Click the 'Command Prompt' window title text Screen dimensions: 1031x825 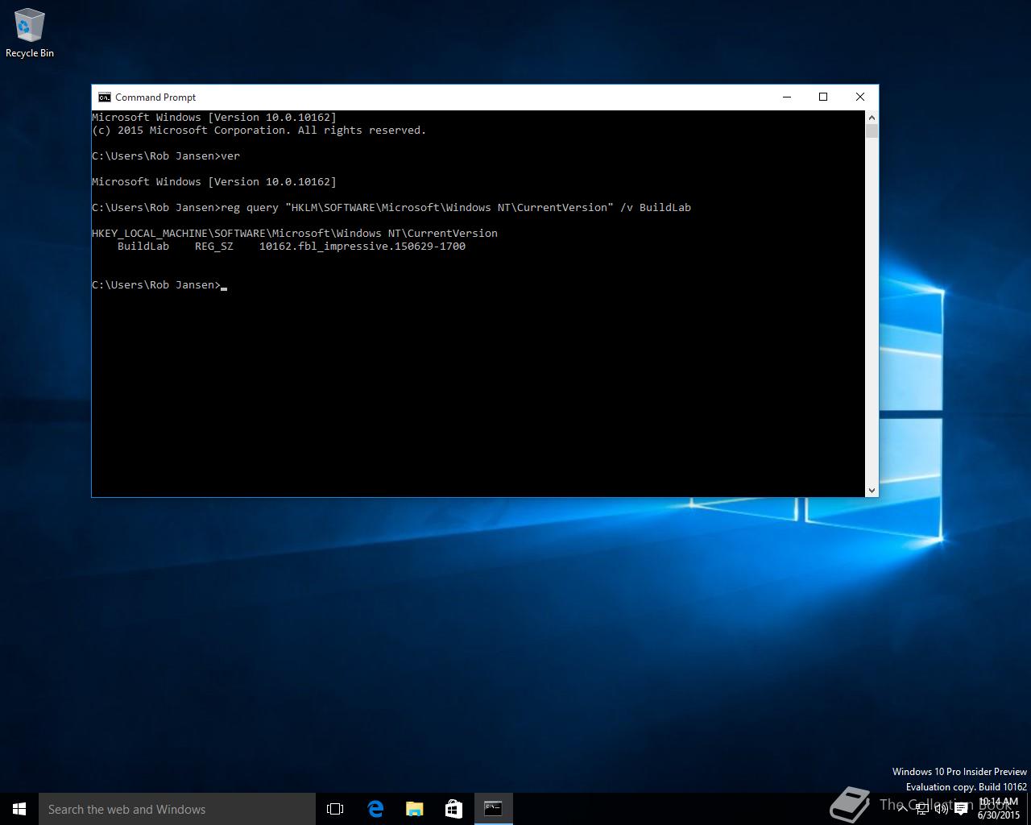155,97
